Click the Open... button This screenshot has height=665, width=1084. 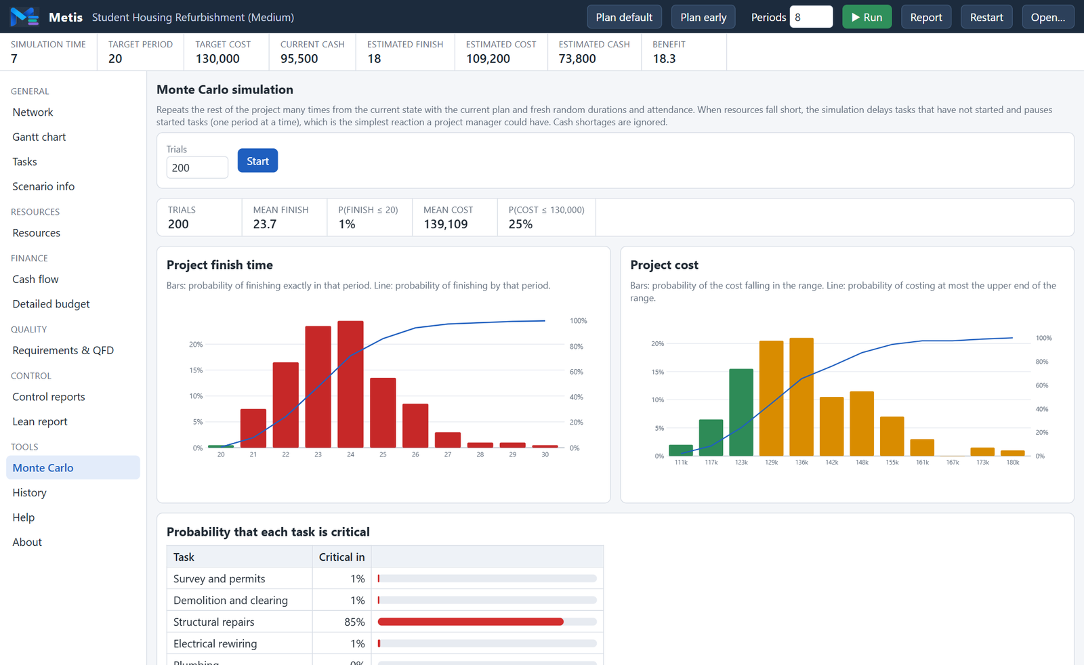click(x=1047, y=17)
